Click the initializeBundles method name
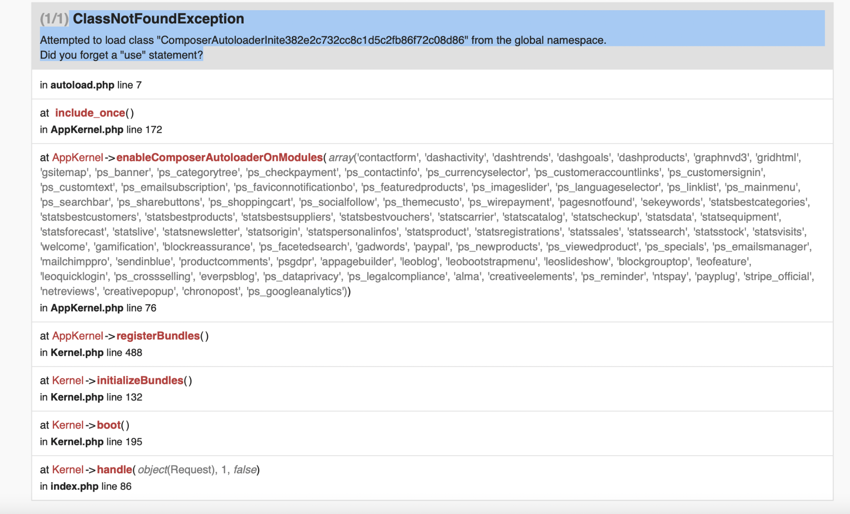Viewport: 850px width, 514px height. [140, 380]
